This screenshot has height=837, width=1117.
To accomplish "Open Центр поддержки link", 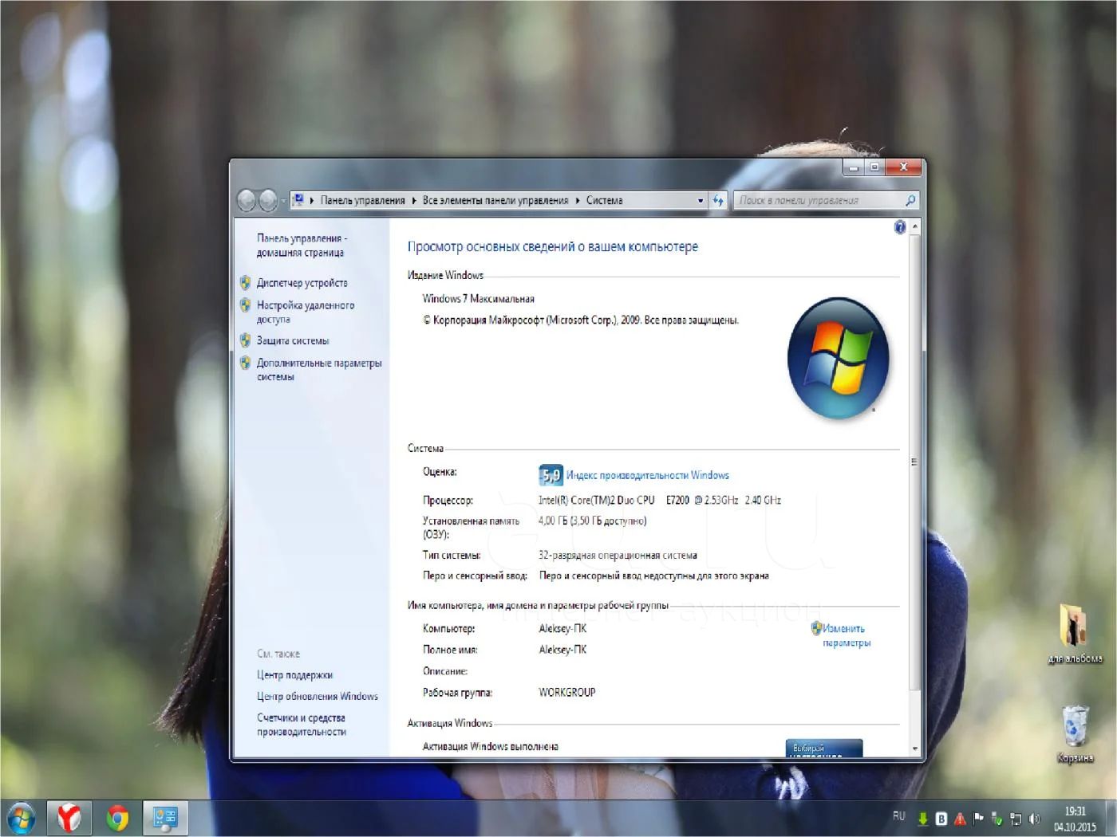I will point(294,675).
